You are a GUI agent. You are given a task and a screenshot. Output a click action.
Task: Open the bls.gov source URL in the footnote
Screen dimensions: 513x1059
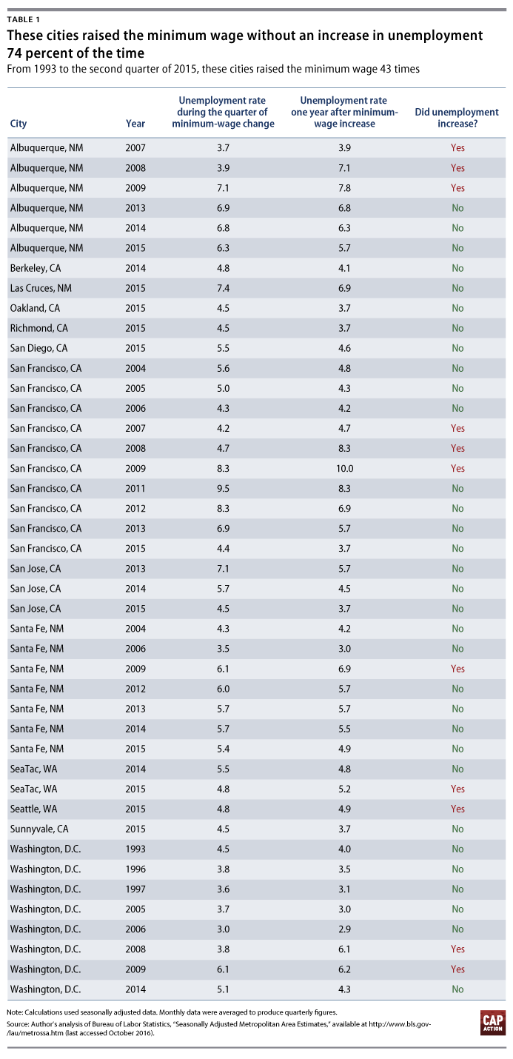372,1023
